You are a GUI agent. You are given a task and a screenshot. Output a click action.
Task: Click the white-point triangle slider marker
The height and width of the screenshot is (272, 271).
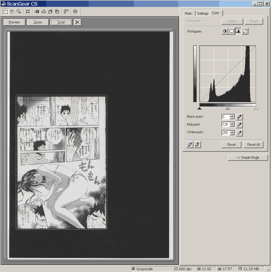(x=256, y=108)
